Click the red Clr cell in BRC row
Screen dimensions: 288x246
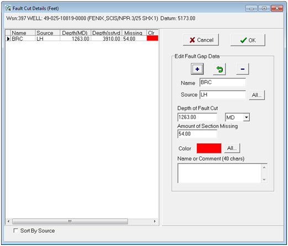tap(153, 38)
